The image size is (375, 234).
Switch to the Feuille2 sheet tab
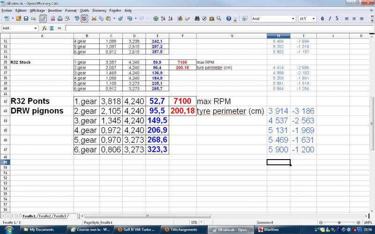45,216
